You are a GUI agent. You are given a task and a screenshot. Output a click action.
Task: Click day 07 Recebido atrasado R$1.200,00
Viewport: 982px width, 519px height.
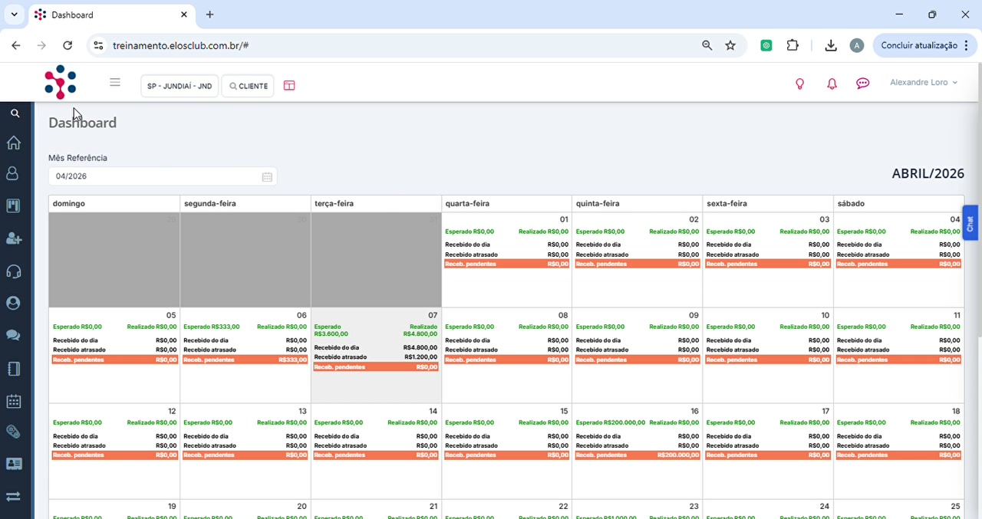pos(376,357)
